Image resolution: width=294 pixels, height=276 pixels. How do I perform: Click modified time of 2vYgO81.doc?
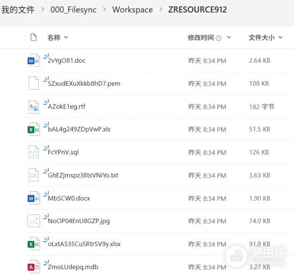point(207,61)
